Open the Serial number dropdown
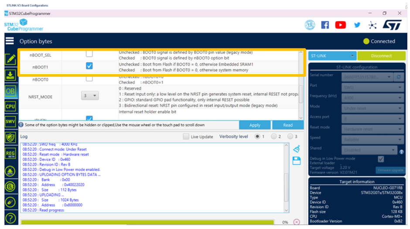This screenshot has width=410, height=229. coord(367,77)
